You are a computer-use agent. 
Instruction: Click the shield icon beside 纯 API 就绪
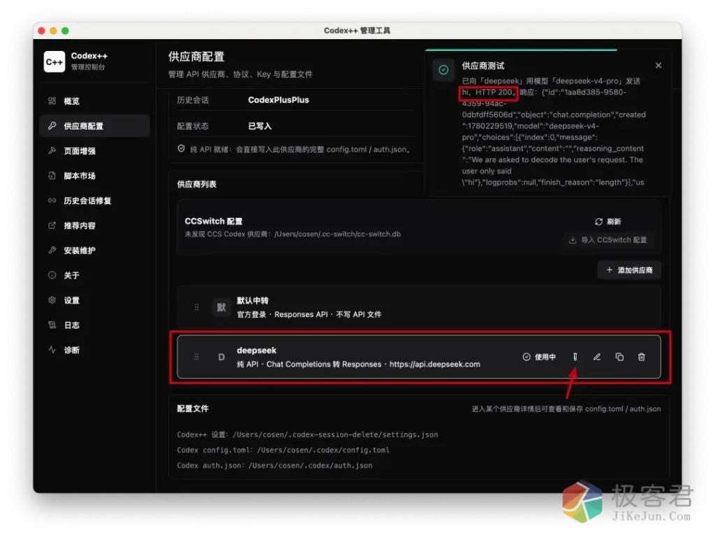(x=182, y=149)
